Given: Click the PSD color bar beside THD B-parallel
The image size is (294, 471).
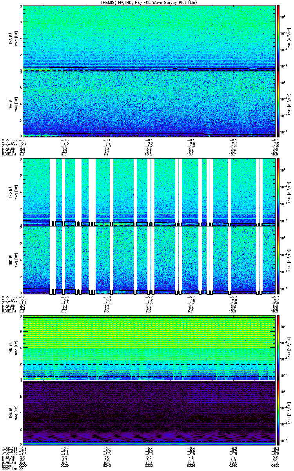Looking at the screenshot, I should tap(279, 261).
